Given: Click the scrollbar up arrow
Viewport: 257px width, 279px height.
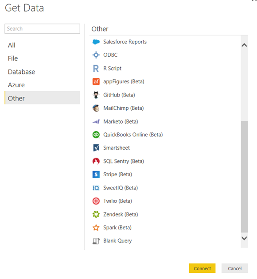Looking at the screenshot, I should click(244, 45).
